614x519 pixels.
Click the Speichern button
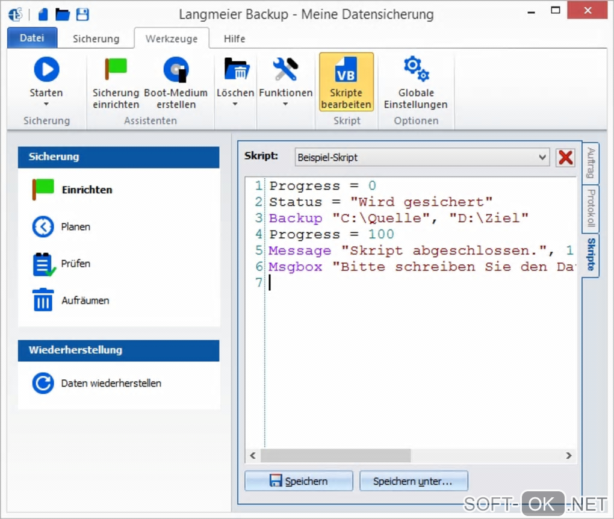click(x=299, y=481)
